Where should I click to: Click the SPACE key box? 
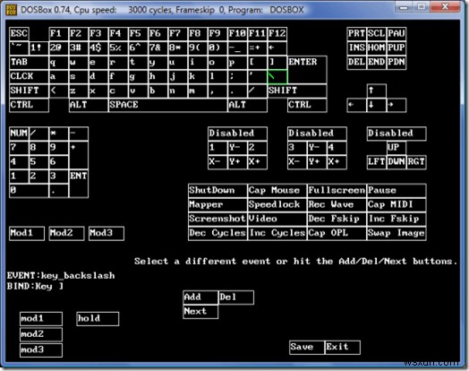[167, 105]
